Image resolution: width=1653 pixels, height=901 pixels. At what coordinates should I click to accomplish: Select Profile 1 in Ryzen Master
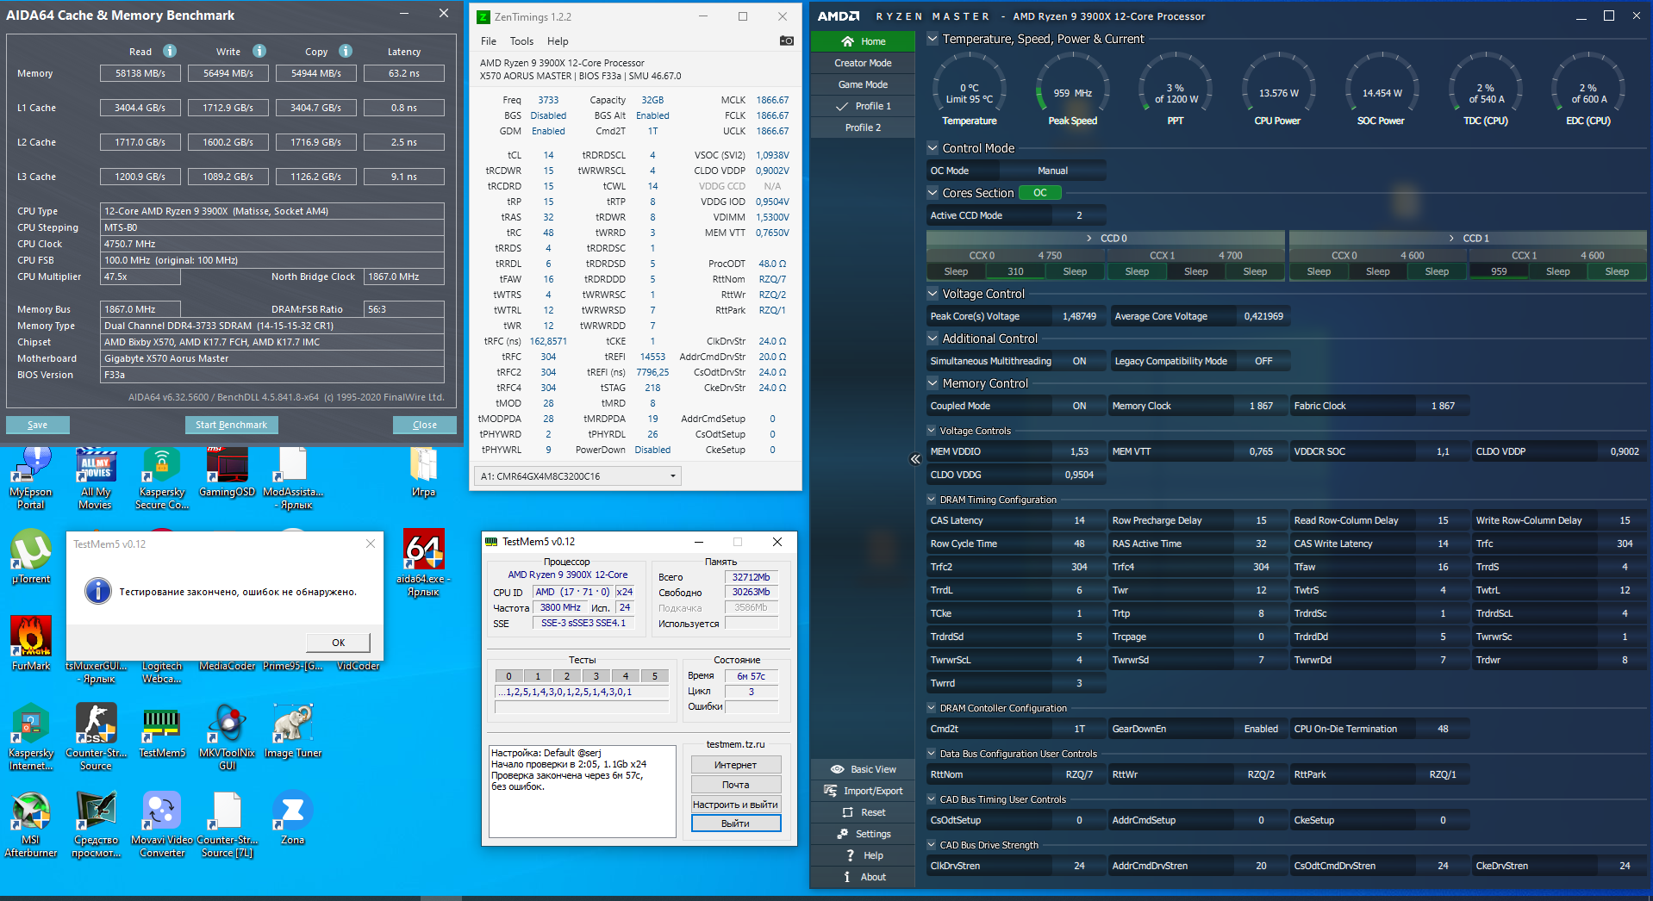point(863,106)
